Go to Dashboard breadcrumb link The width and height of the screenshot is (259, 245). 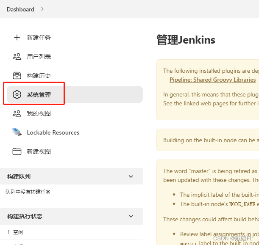point(20,9)
